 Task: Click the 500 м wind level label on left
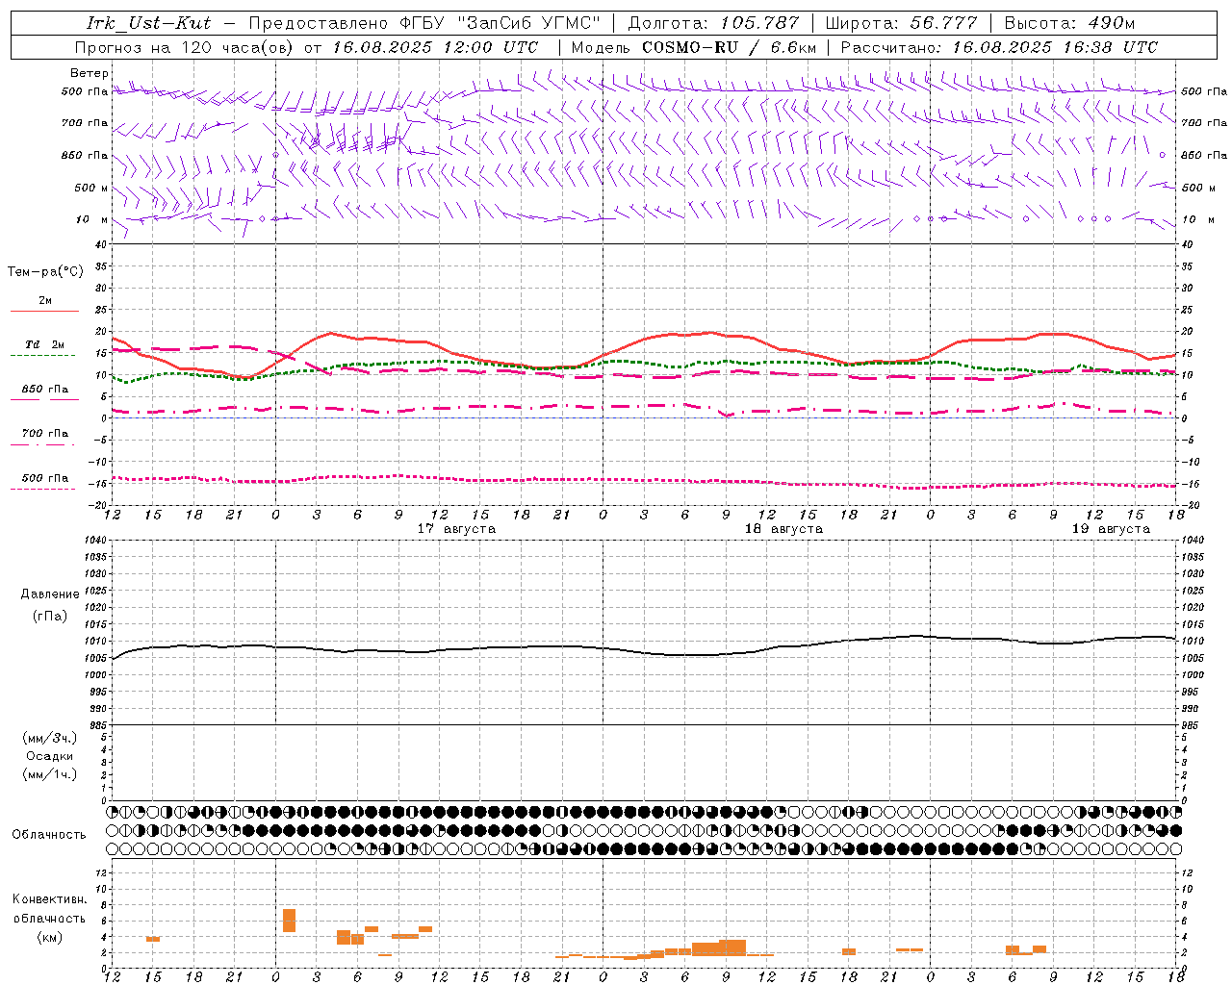tap(91, 188)
